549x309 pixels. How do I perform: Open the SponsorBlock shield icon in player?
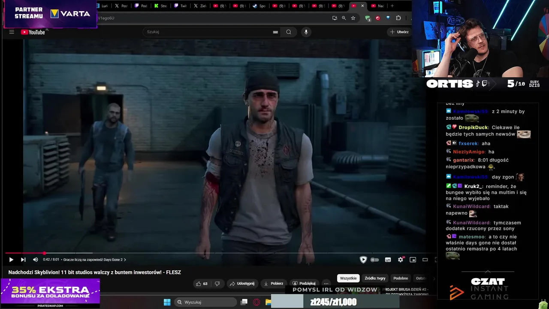[x=363, y=260]
